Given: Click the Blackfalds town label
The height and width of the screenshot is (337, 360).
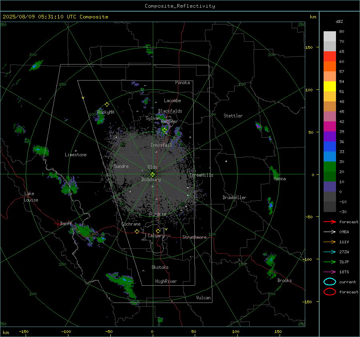Looking at the screenshot, I should [x=170, y=111].
